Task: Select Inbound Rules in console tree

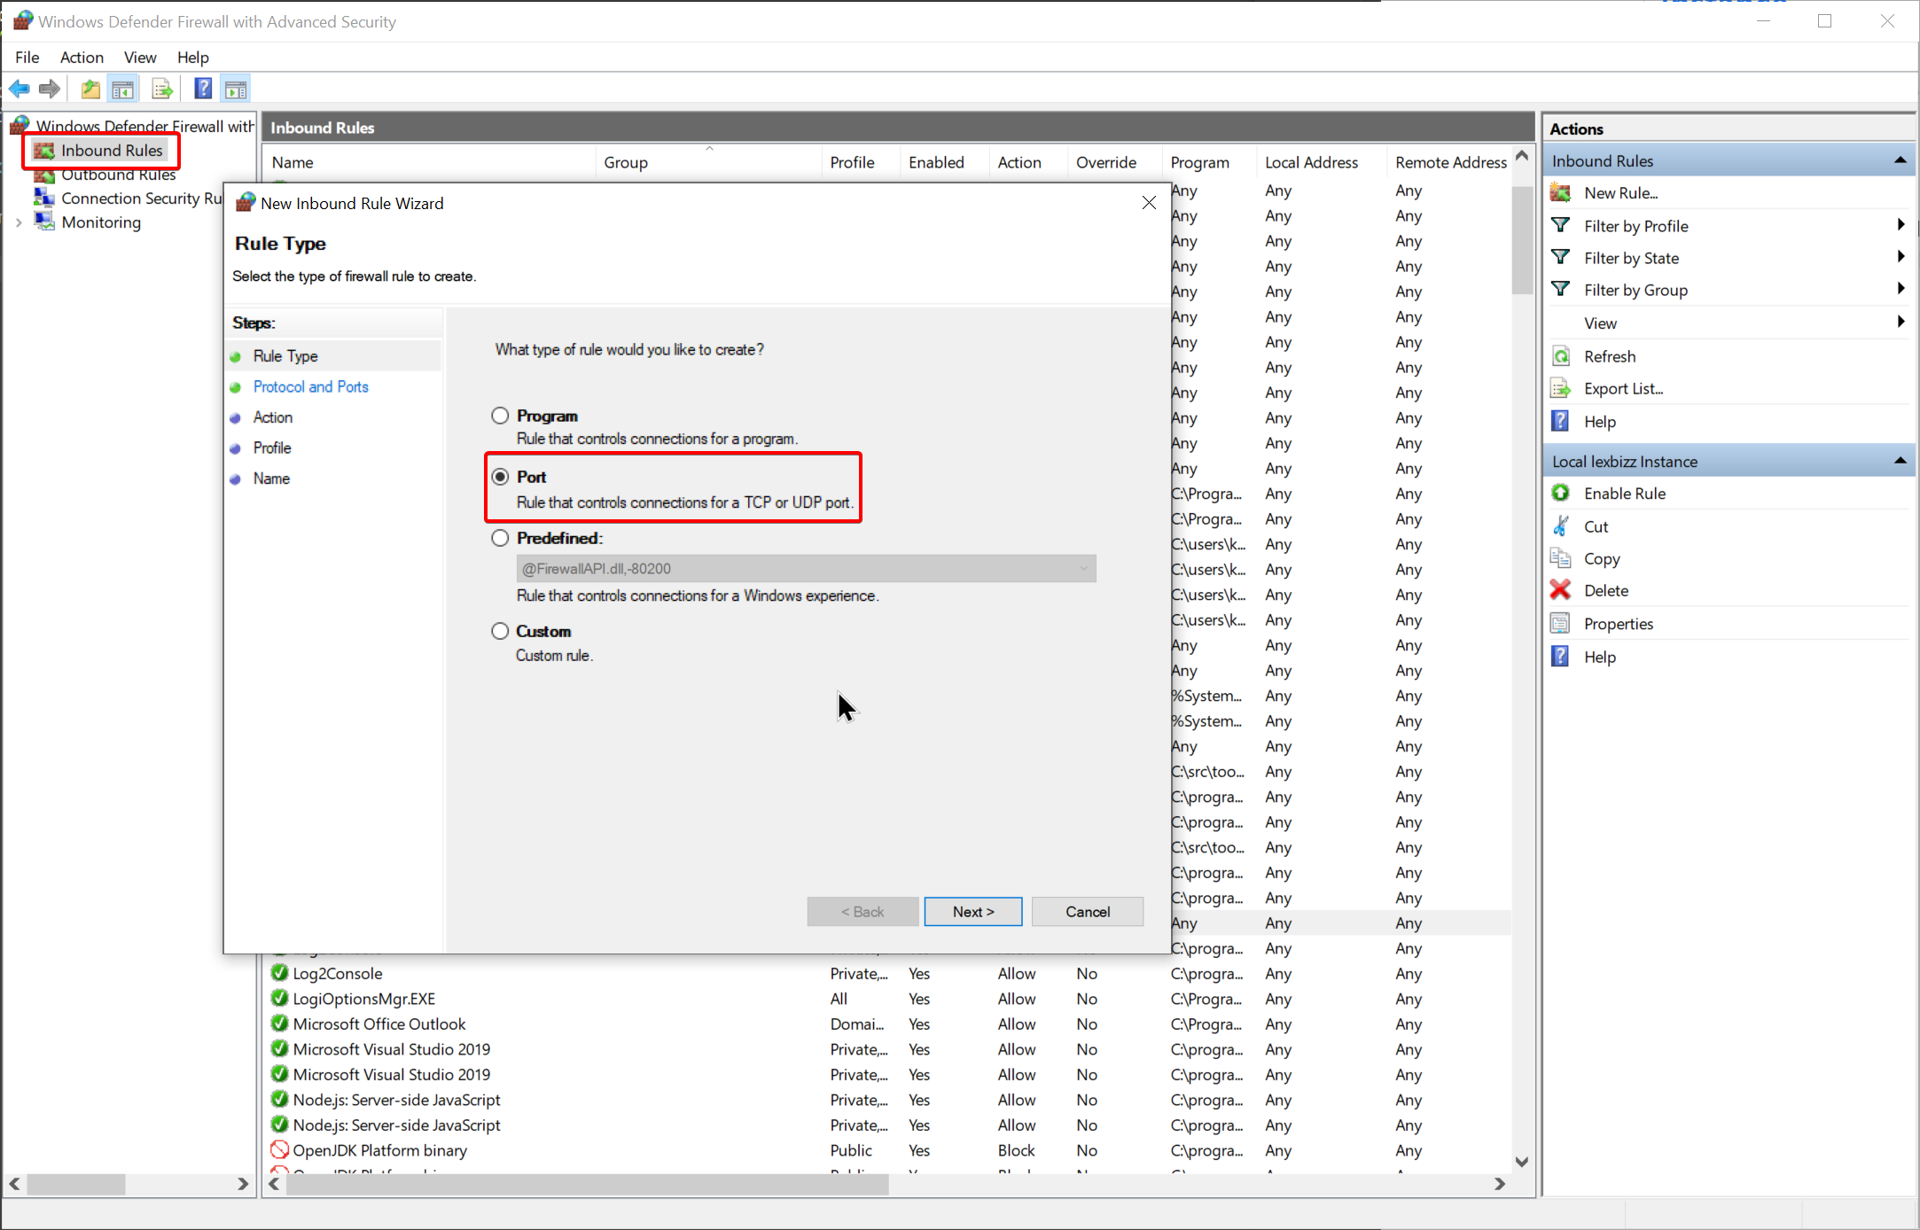Action: coord(112,150)
